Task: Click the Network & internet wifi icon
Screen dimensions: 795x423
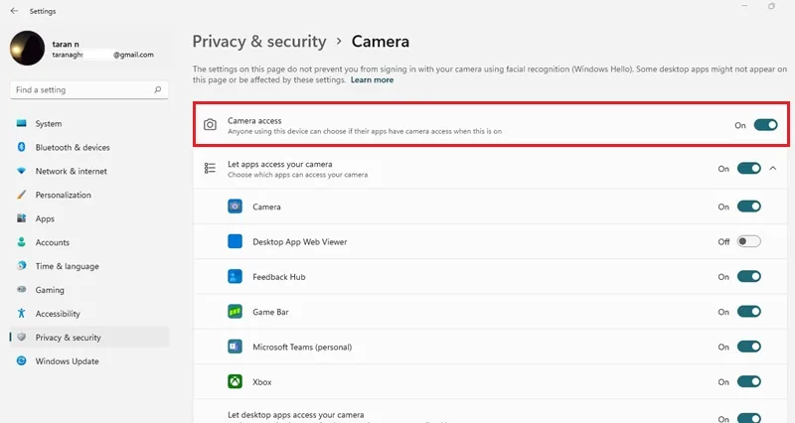Action: [x=21, y=171]
